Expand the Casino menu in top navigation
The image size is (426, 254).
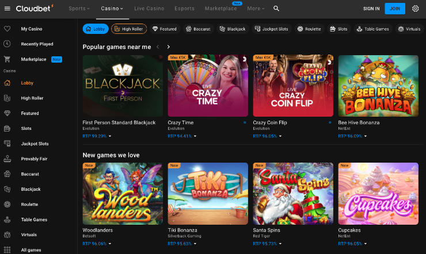112,9
